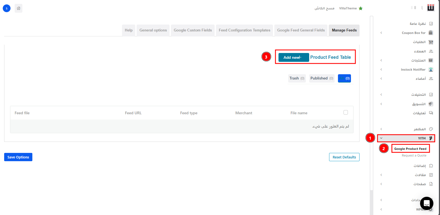Viewport: 440px width, 215px height.
Task: Click the Instock Notifier icon
Action: coord(431,70)
